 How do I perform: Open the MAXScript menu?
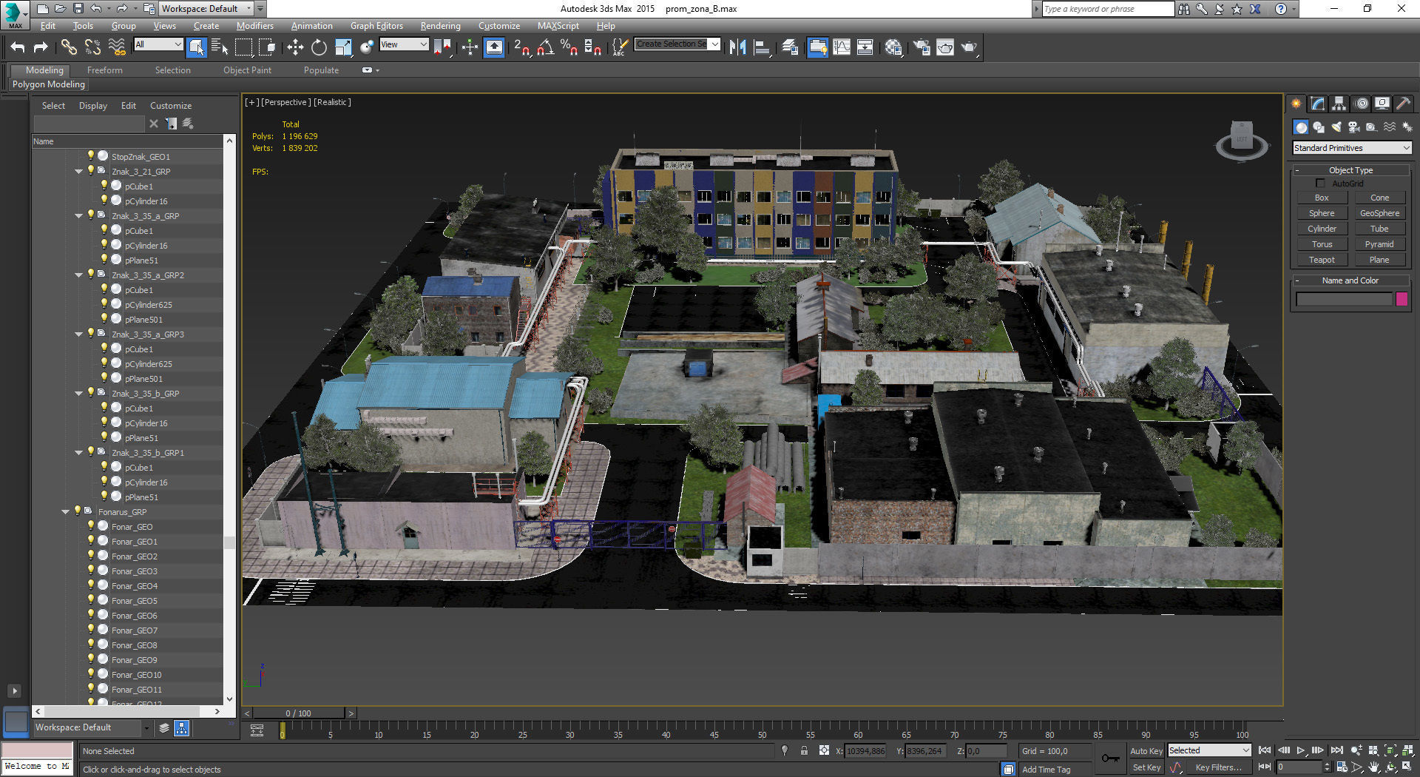coord(558,26)
